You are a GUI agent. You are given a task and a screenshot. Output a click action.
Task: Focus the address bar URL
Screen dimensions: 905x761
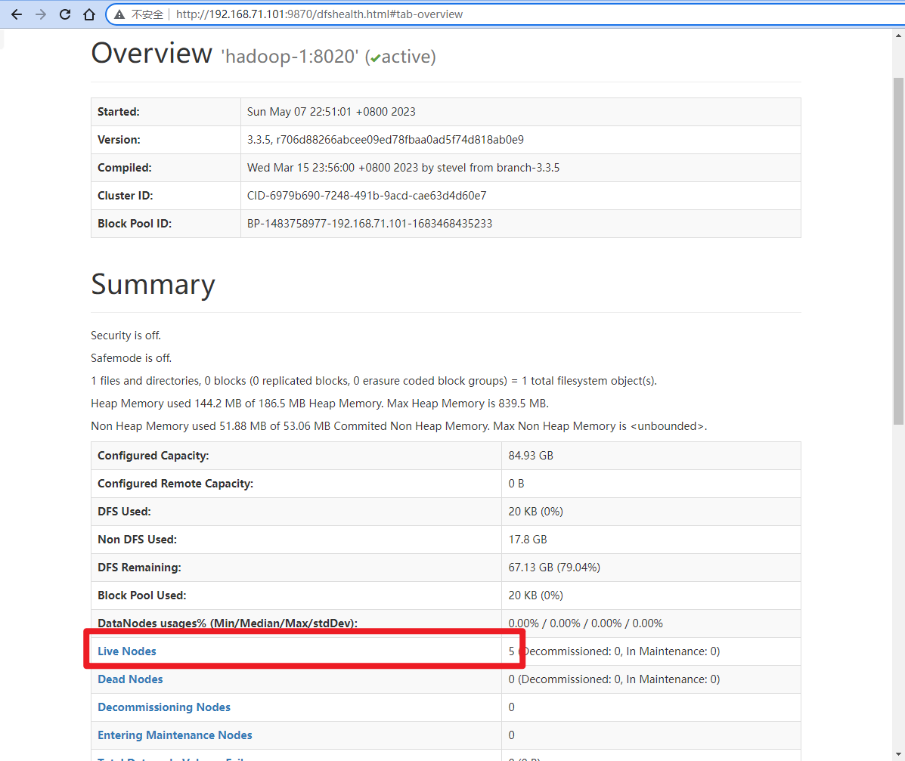tap(319, 14)
